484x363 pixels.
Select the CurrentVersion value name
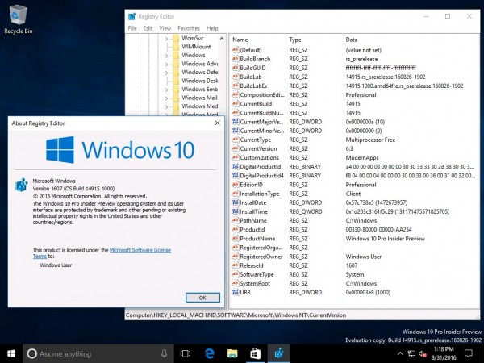click(x=258, y=148)
